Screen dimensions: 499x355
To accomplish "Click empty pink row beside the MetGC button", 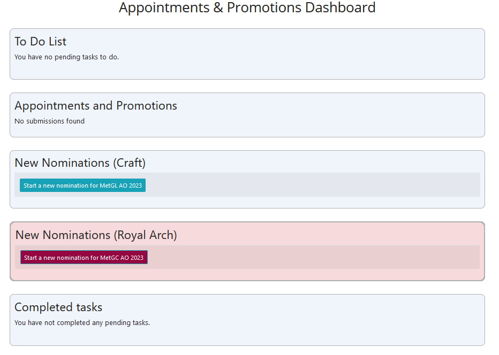I will coord(313,257).
